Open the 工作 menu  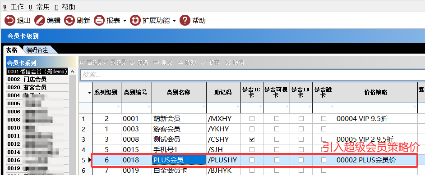click(x=14, y=7)
